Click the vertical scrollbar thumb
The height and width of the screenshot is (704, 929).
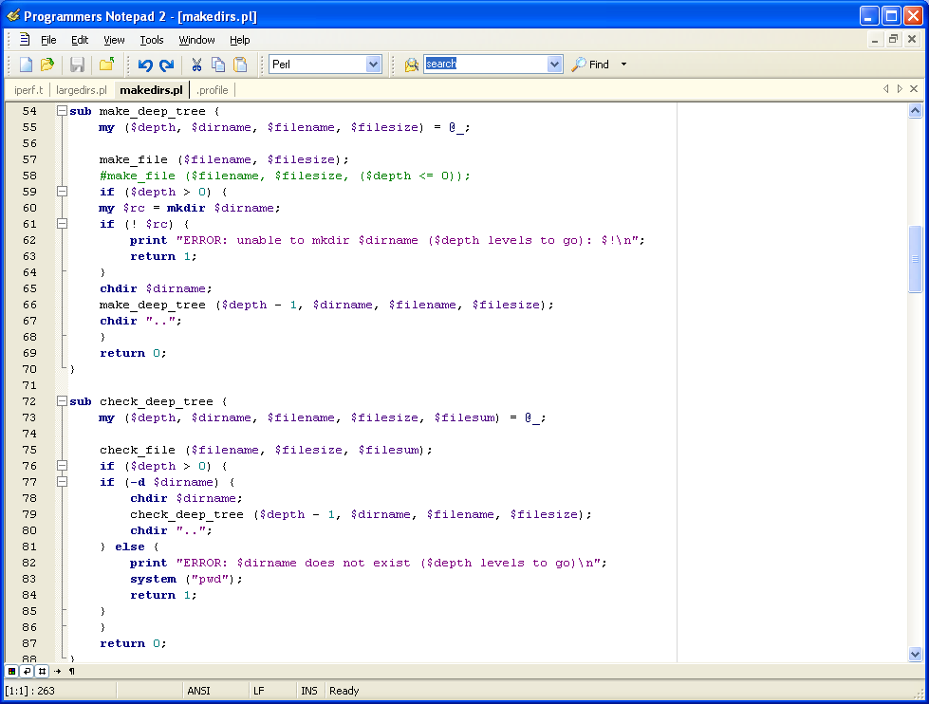coord(915,259)
